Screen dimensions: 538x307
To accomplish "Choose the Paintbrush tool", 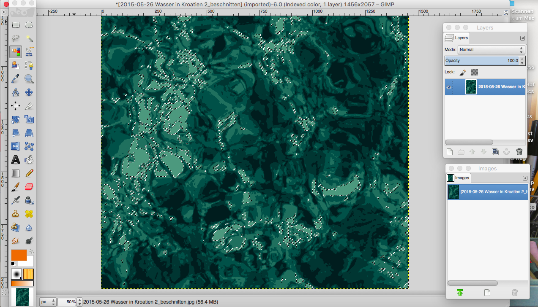I will [16, 187].
